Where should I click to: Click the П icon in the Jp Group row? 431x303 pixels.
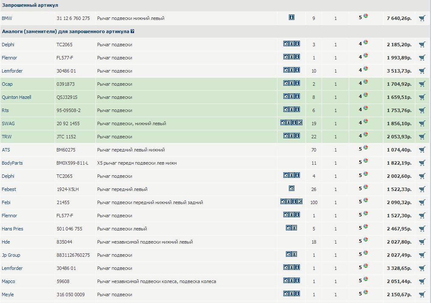click(294, 254)
